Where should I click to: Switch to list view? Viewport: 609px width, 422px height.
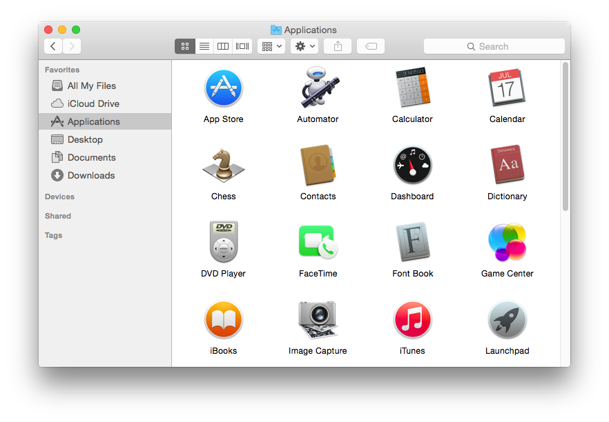pyautogui.click(x=204, y=46)
